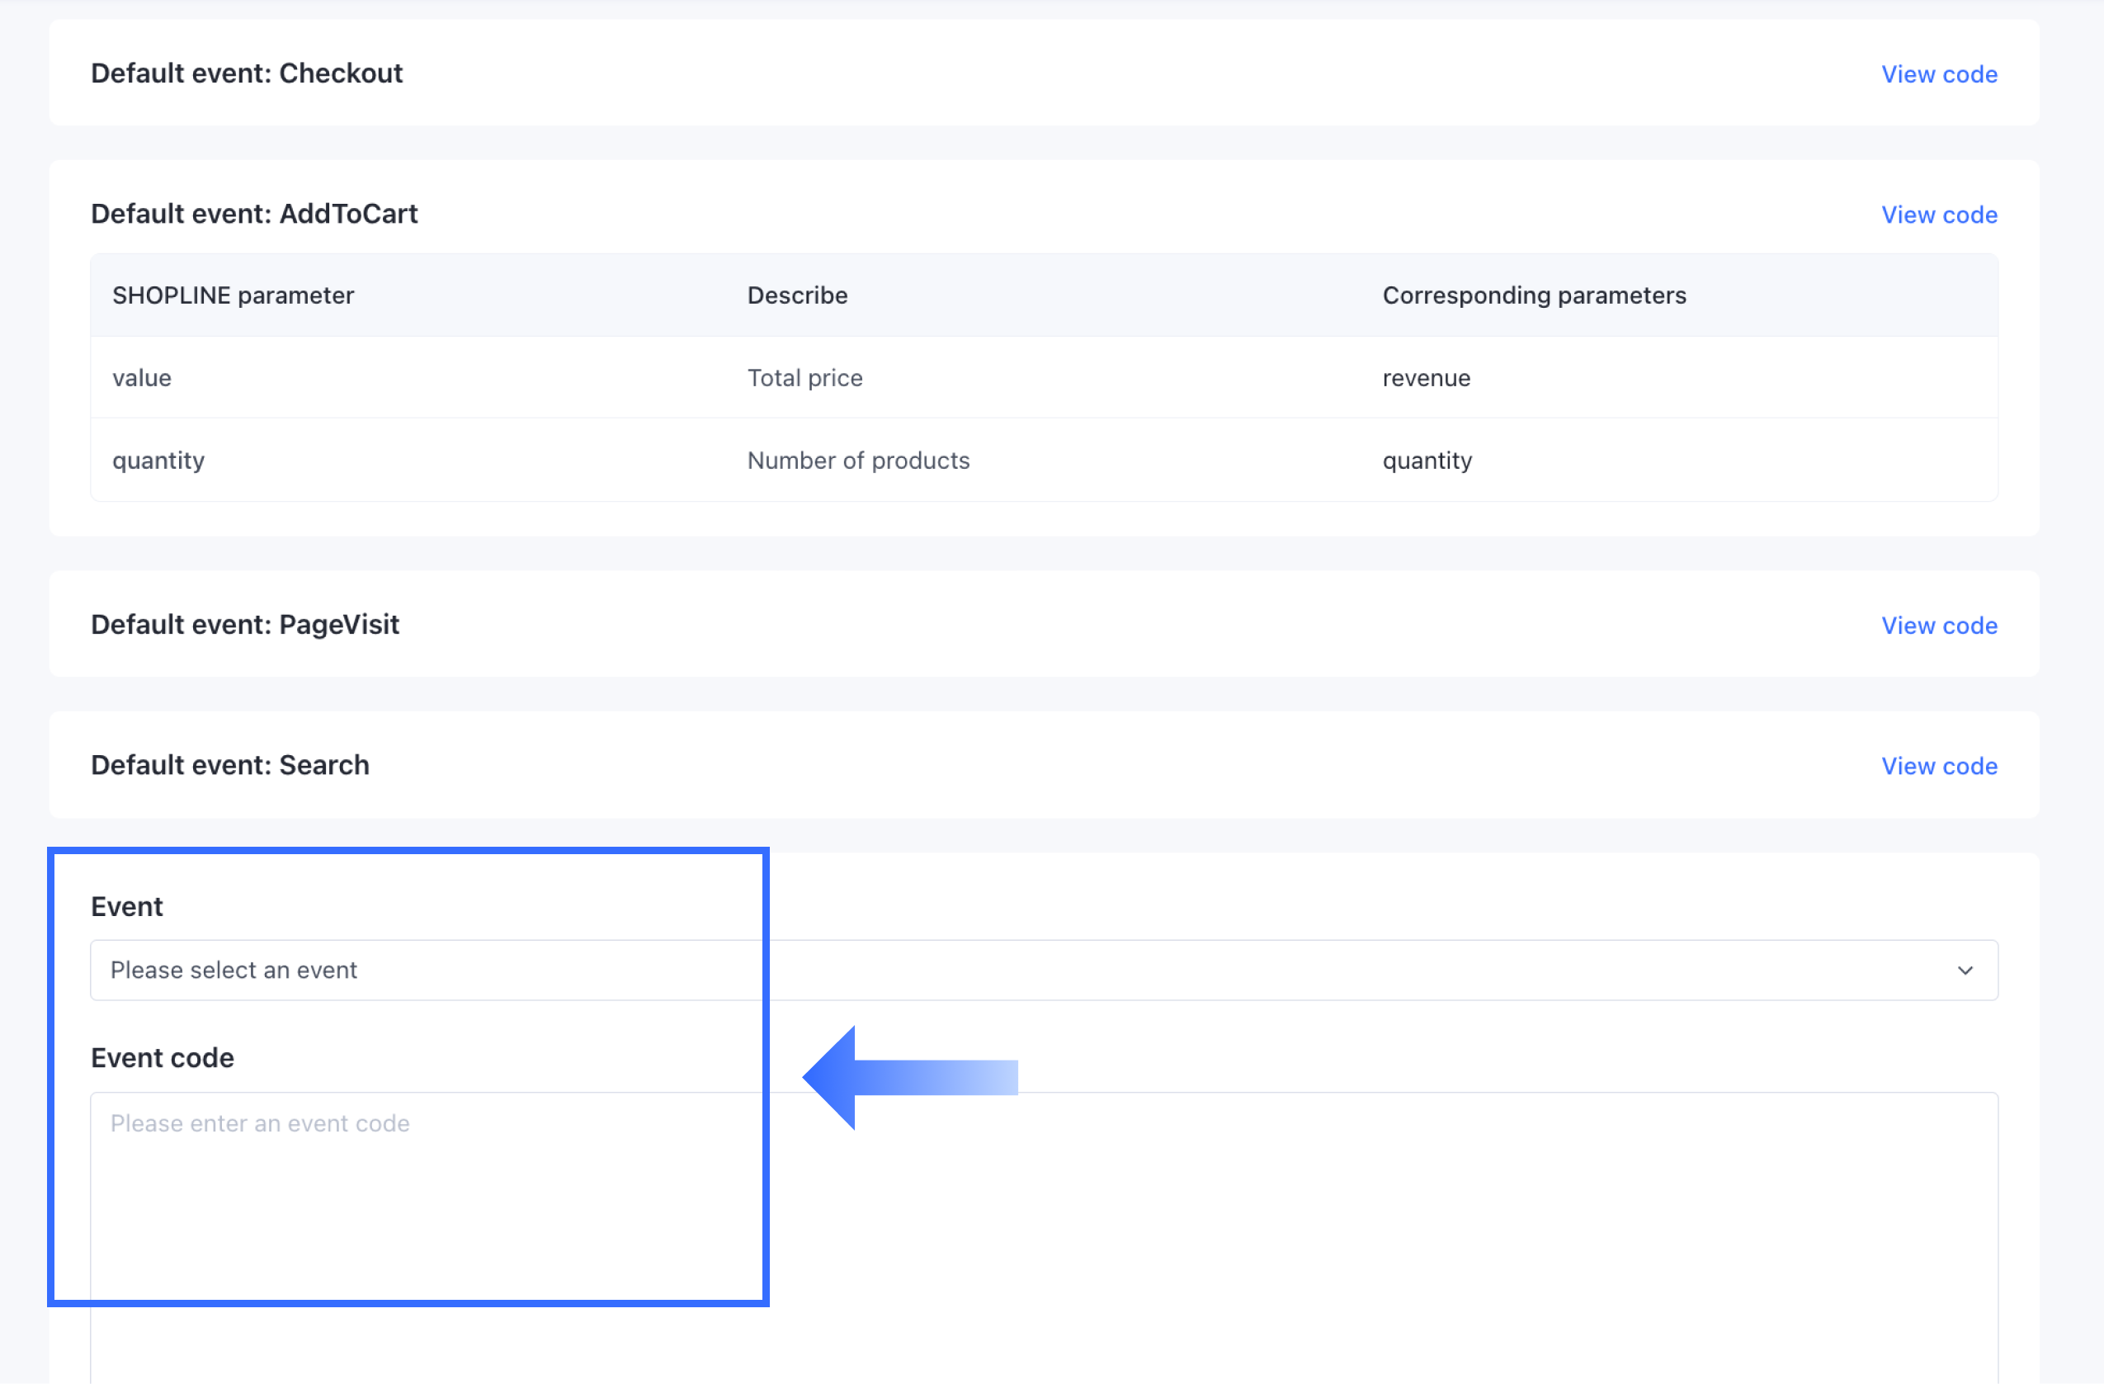Image resolution: width=2104 pixels, height=1384 pixels.
Task: Click the 'Corresponding parameters' column header
Action: [x=1534, y=295]
